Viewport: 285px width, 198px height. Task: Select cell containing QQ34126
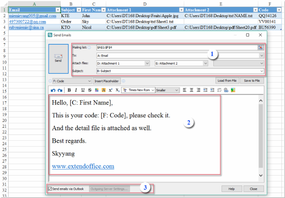click(x=270, y=16)
